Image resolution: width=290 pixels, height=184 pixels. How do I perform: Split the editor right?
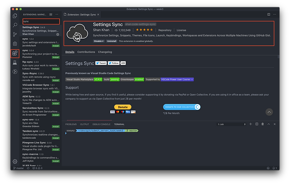pos(269,14)
